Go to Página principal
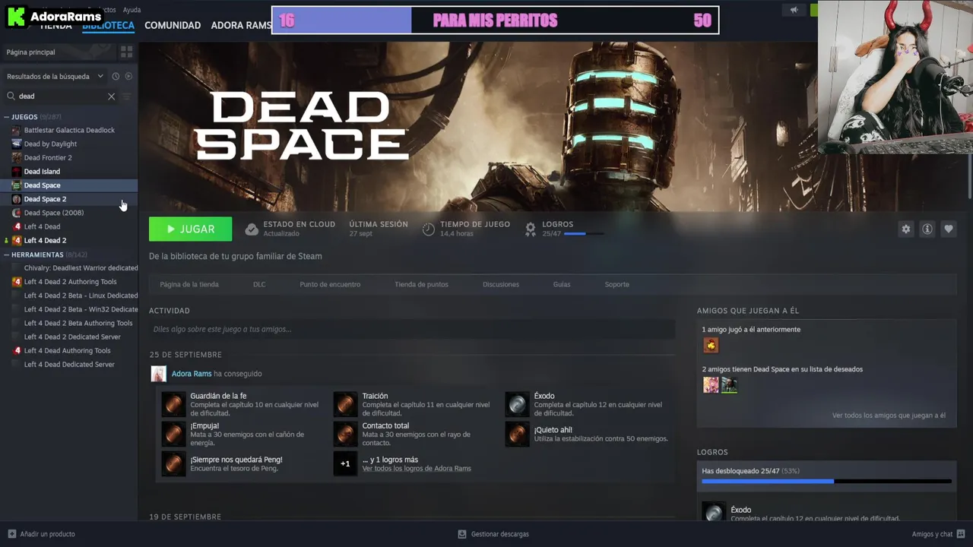Viewport: 973px width, 547px height. [30, 52]
